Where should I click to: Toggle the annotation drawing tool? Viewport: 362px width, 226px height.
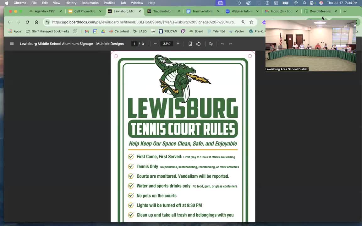coord(211,44)
